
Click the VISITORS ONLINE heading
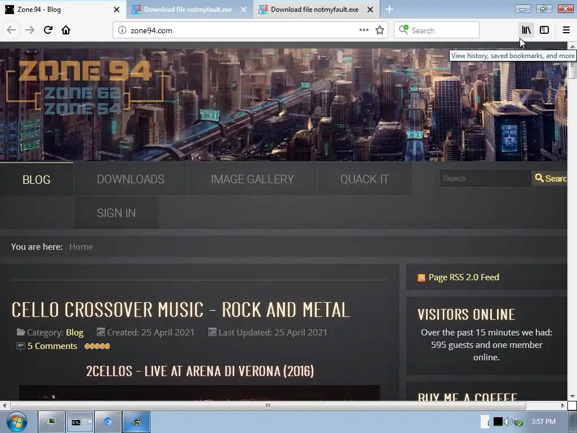click(466, 315)
